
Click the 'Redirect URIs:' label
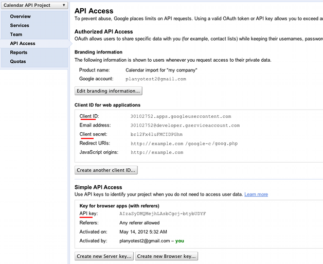point(95,143)
